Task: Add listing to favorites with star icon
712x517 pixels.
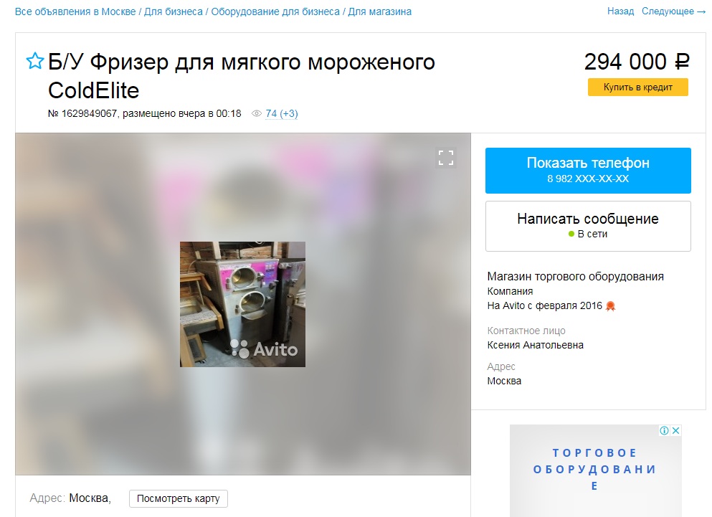Action: pos(35,61)
